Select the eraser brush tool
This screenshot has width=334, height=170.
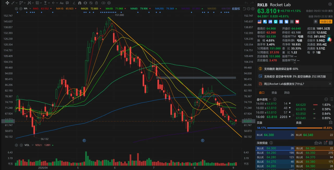pos(74,3)
